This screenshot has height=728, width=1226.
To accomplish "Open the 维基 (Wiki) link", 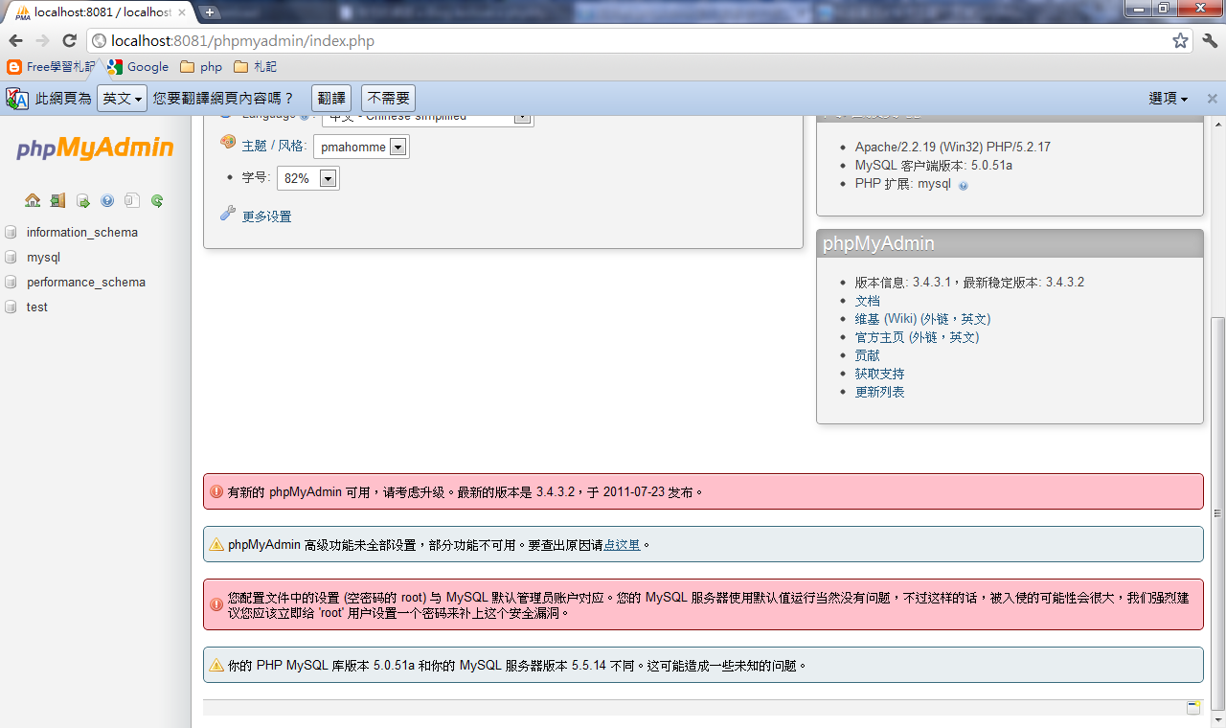I will point(922,319).
